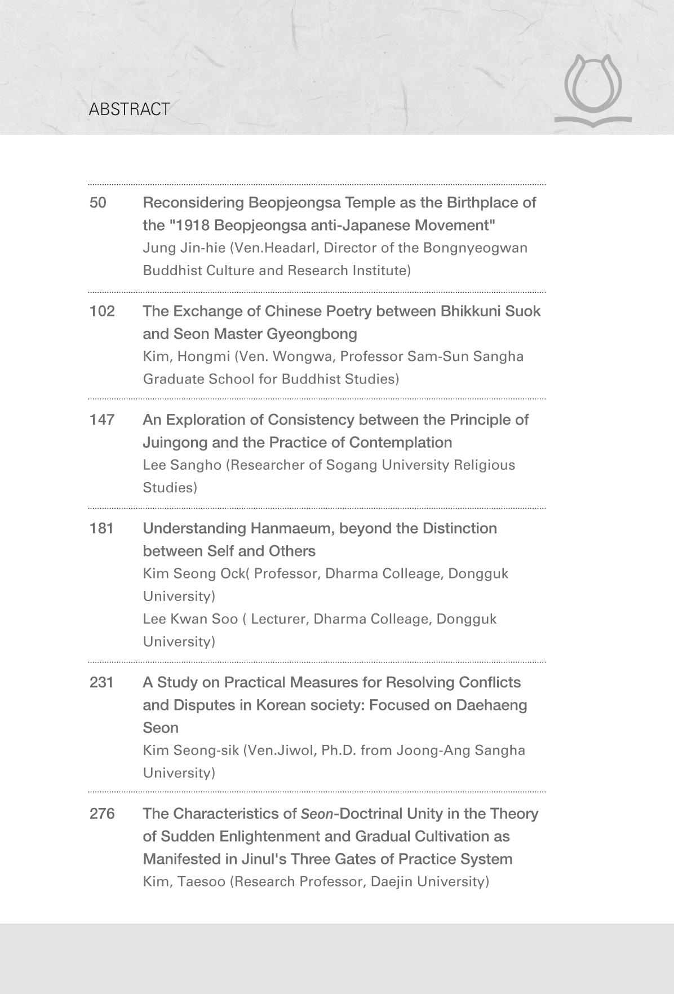Select author Kim, Hongmi line
This screenshot has height=994, width=674.
click(333, 368)
